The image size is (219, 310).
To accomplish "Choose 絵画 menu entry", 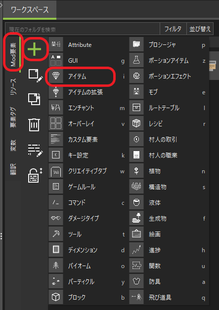I will point(169,234).
